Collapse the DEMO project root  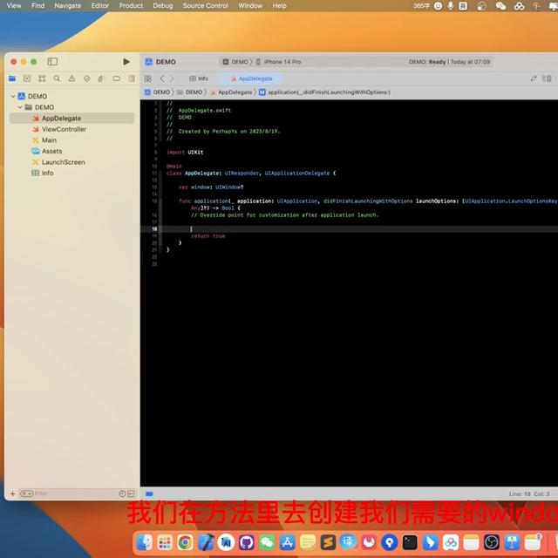click(x=13, y=96)
